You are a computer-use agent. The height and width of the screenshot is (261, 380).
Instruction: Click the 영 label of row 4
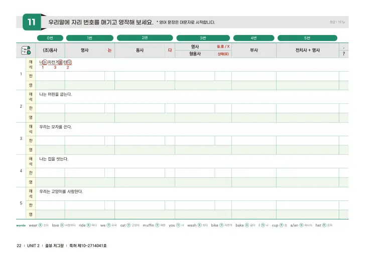tap(31, 182)
